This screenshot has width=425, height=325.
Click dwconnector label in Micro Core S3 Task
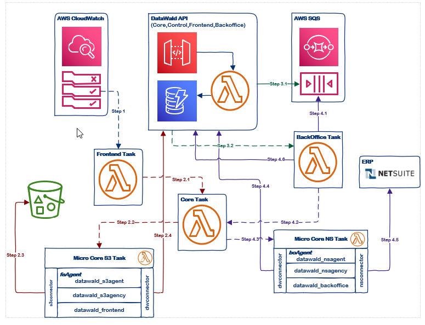(147, 293)
